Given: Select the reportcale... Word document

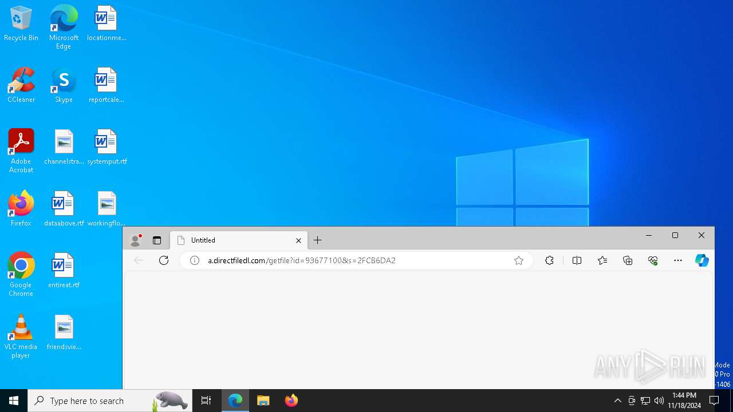Looking at the screenshot, I should (x=107, y=85).
